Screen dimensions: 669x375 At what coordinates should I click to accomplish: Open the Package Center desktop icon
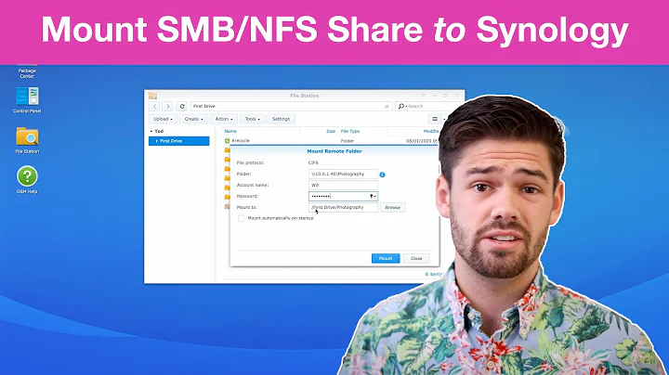click(27, 72)
